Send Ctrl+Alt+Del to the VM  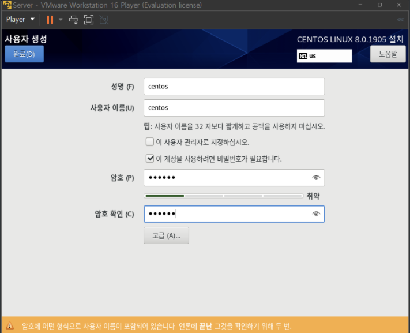73,20
